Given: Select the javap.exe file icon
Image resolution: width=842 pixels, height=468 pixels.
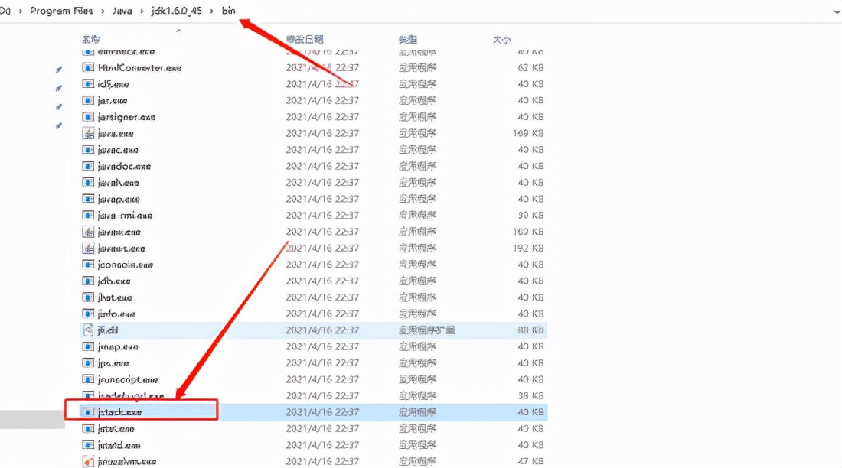Looking at the screenshot, I should [88, 199].
